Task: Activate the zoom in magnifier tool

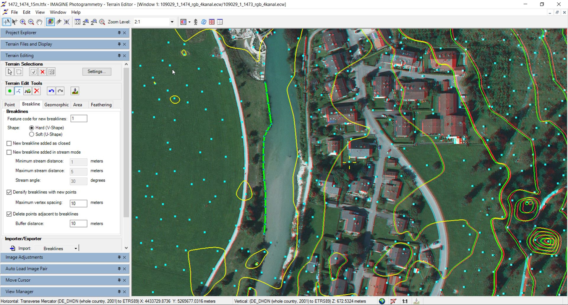Action: [23, 22]
